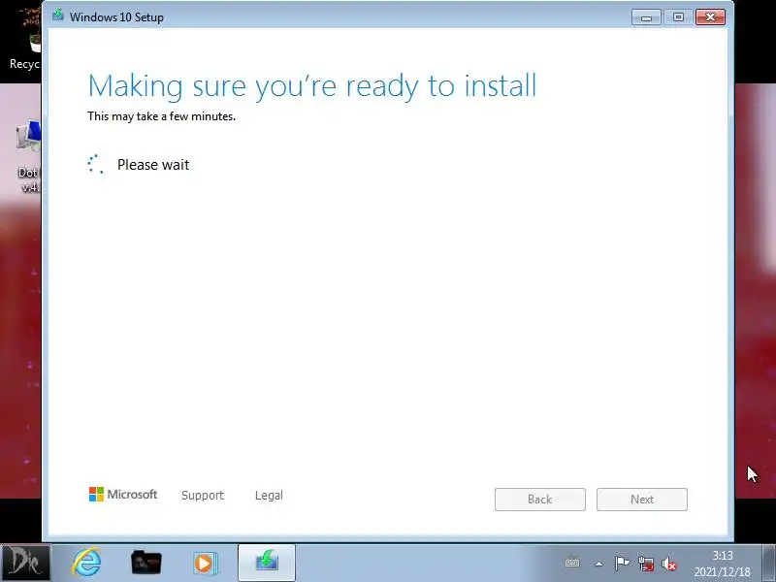Launch Internet Explorer from taskbar
The height and width of the screenshot is (582, 776).
click(86, 563)
